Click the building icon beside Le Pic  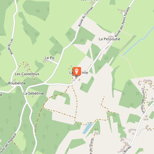click(x=44, y=61)
